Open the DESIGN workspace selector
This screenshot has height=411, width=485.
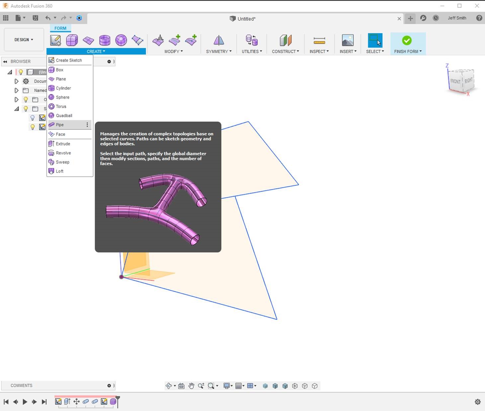click(x=23, y=40)
